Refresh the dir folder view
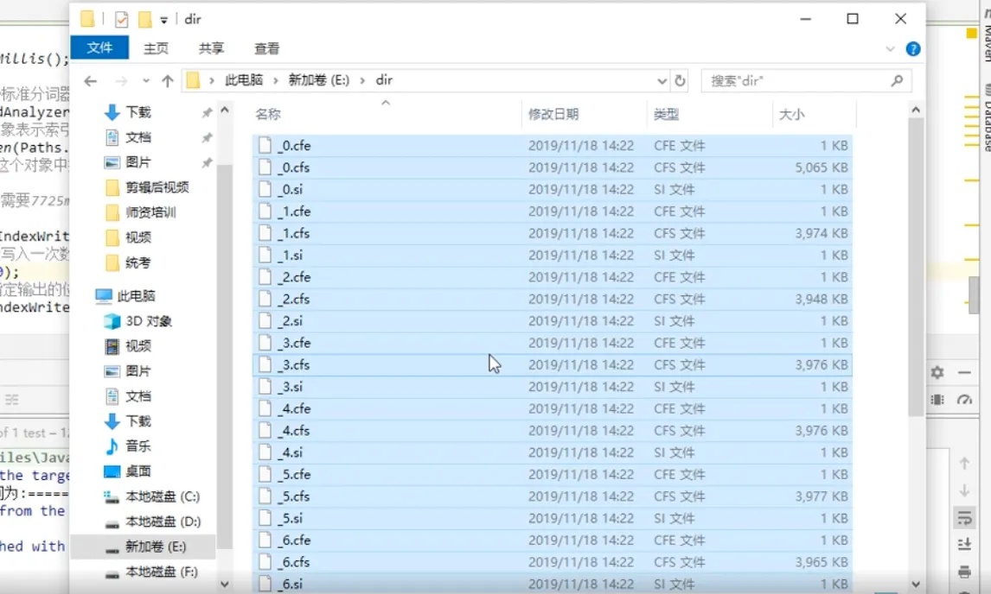Screen dimensions: 991x594 tap(680, 81)
